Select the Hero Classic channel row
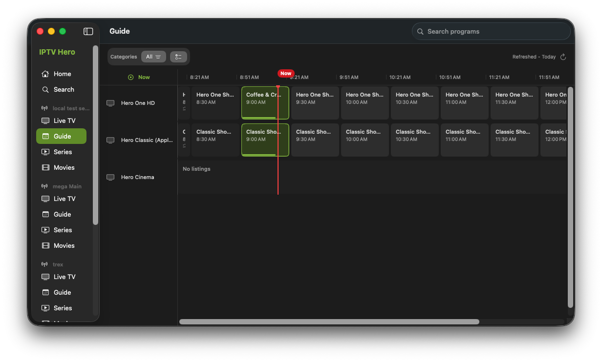 pyautogui.click(x=138, y=140)
